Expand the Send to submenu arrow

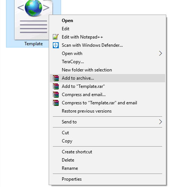point(160,122)
